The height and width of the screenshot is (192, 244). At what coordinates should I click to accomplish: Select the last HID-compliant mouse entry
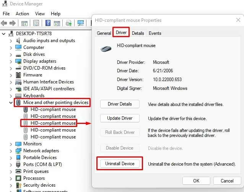(53, 137)
